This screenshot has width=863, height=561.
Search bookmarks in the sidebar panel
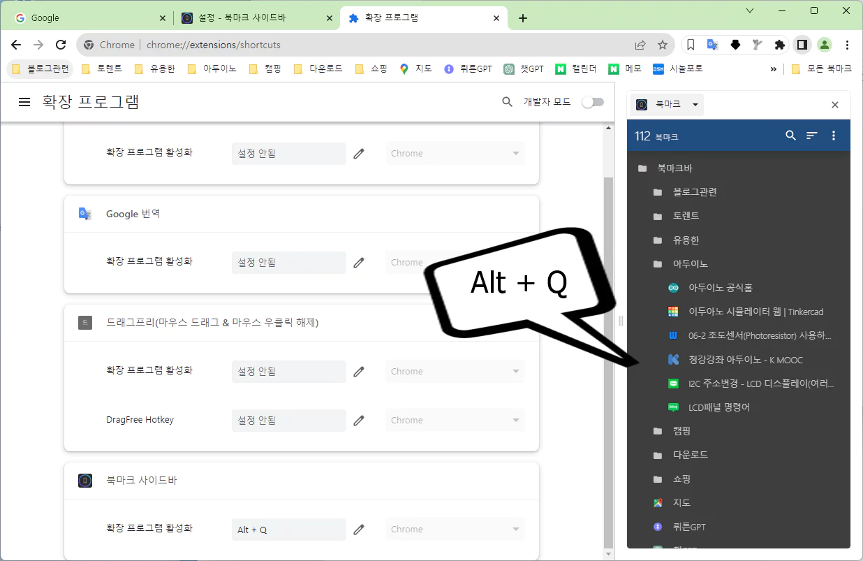(x=790, y=136)
